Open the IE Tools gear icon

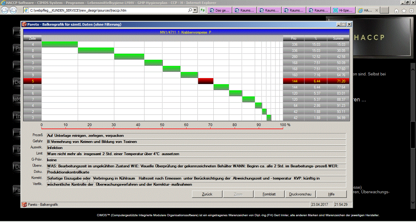tap(411, 11)
